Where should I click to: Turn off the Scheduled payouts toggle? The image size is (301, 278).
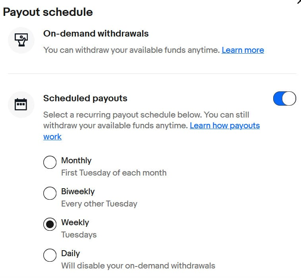click(x=284, y=98)
